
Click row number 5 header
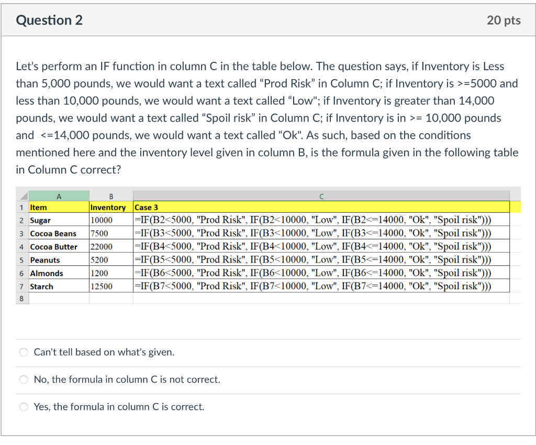pos(22,260)
